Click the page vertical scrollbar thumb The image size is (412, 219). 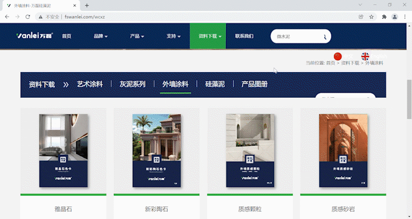point(409,99)
